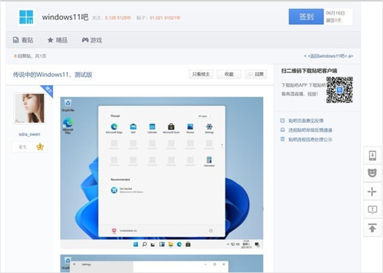
Task: Open the thread title 传说中的Windows11，测试版
Action: click(x=53, y=75)
